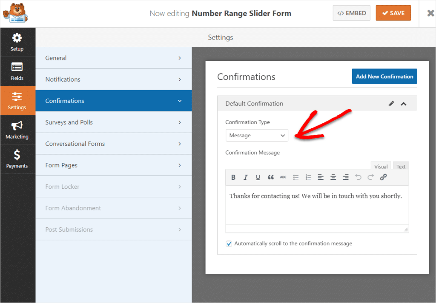Apply bold formatting in the message editor

click(x=233, y=177)
